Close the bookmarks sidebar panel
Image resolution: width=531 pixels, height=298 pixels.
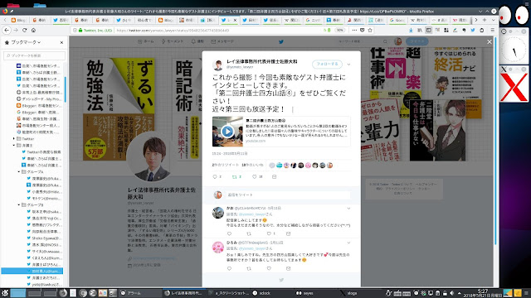(x=61, y=42)
